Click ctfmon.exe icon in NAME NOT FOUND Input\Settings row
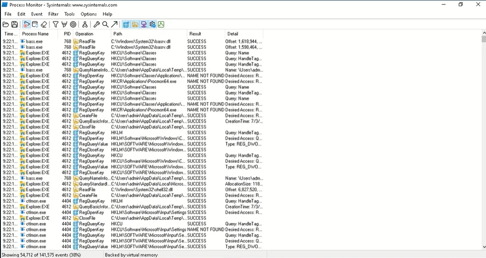 point(23,229)
